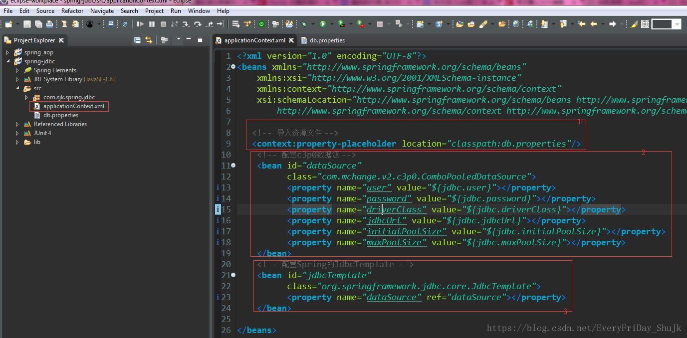Select db.properties in project tree
687x338 pixels.
(60, 115)
